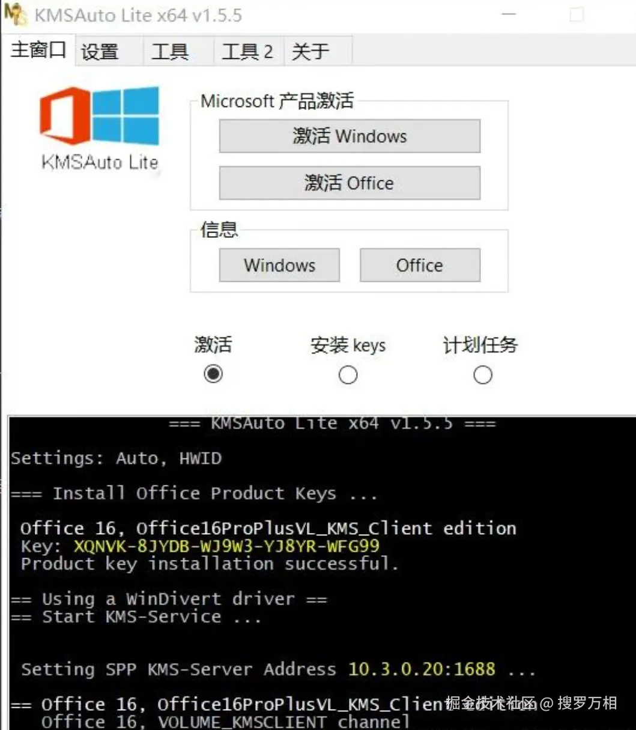636x730 pixels.
Task: Click the KMSAuto app icon in title bar
Action: [16, 14]
